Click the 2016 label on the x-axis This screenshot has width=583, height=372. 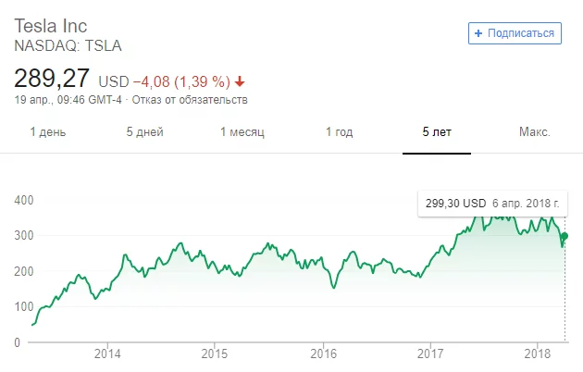click(x=323, y=353)
